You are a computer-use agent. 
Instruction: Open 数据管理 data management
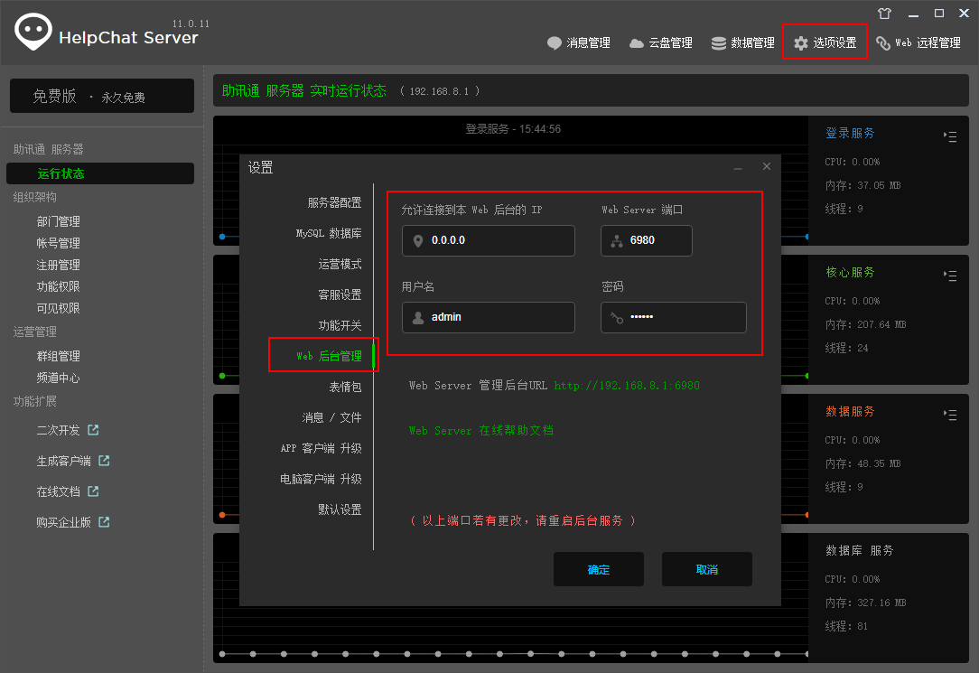[x=743, y=42]
